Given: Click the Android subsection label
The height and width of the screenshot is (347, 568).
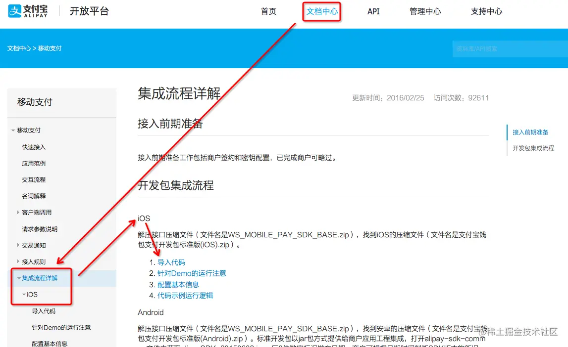Looking at the screenshot, I should [151, 312].
